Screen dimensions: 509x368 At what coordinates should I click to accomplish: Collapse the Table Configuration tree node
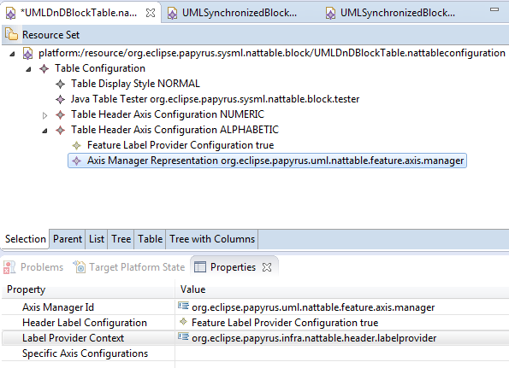click(28, 69)
